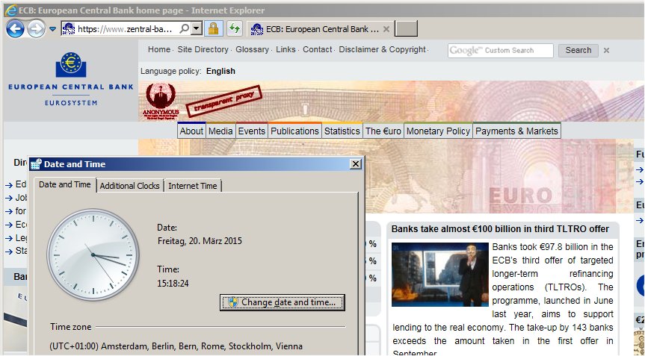Click the UTC+01:00 time zone text
Image resolution: width=645 pixels, height=356 pixels.
(176, 346)
